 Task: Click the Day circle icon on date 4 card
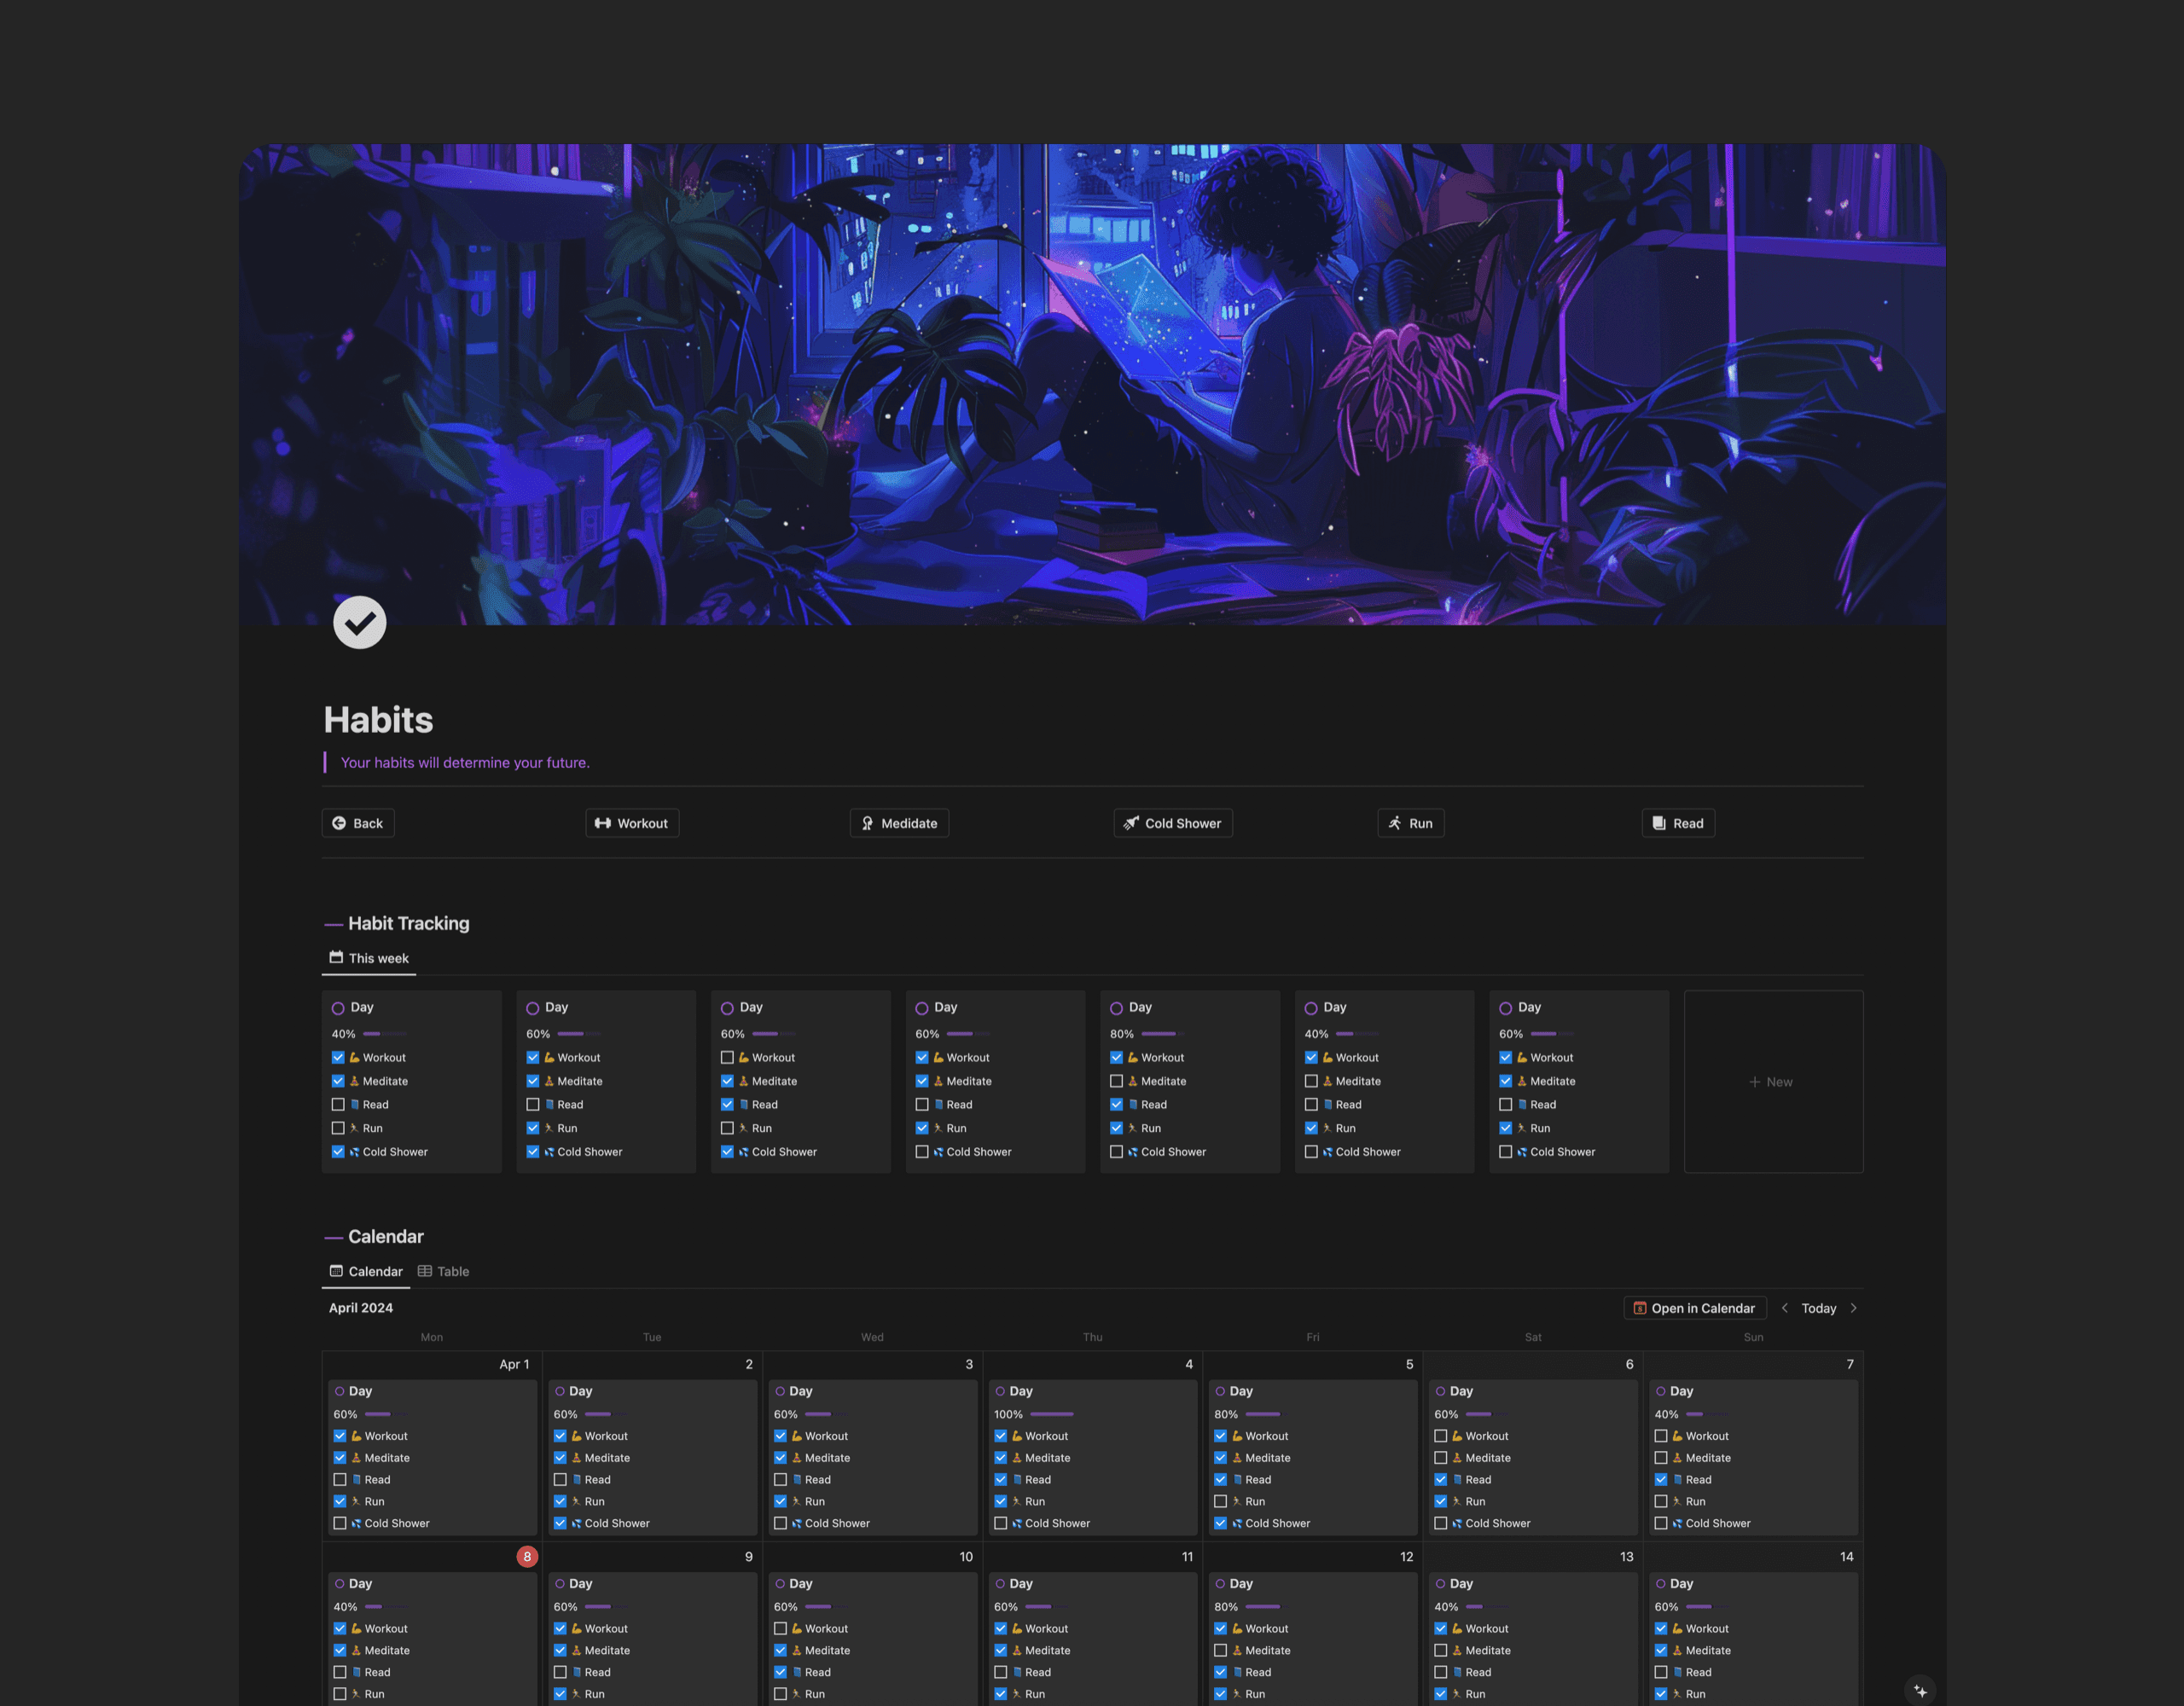click(x=1000, y=1391)
